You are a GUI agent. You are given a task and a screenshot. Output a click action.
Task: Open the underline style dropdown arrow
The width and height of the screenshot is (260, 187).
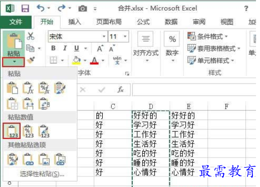tap(86, 48)
